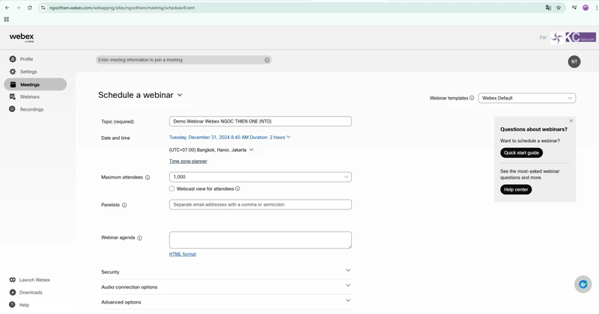Reload the page with the refresh icon
The width and height of the screenshot is (599, 314).
click(29, 7)
